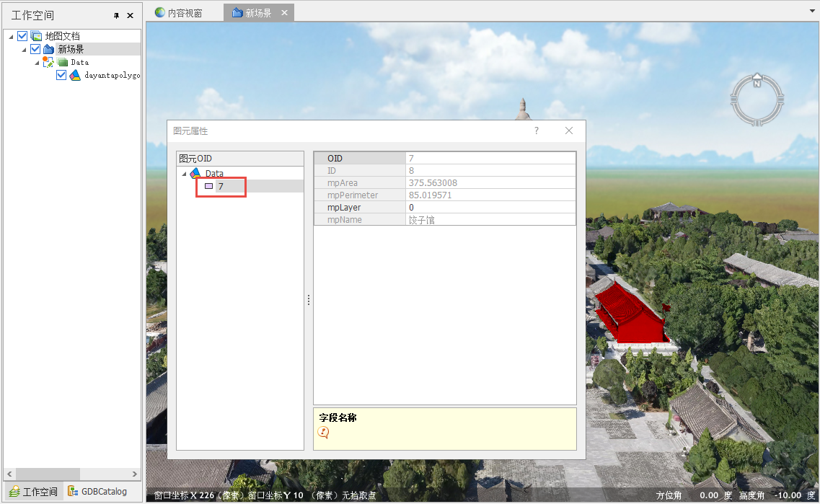Image resolution: width=820 pixels, height=504 pixels.
Task: Click the north compass navigation widget
Action: 757,101
